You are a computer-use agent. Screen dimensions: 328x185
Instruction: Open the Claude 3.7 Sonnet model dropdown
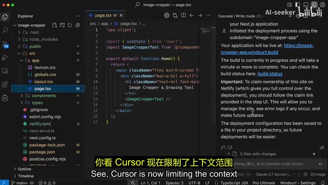coord(276,174)
